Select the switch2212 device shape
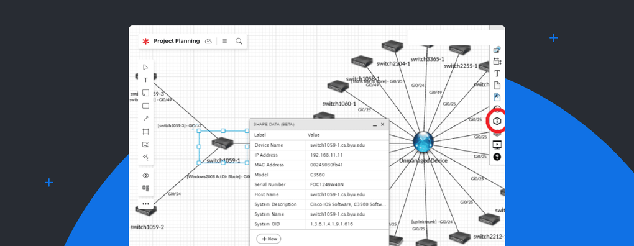 [460, 237]
